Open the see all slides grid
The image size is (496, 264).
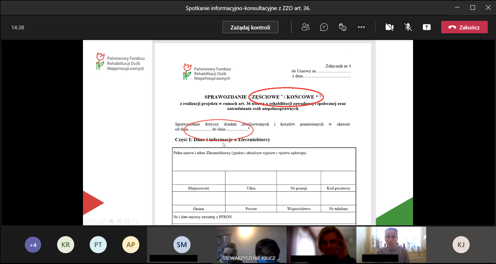(x=111, y=221)
